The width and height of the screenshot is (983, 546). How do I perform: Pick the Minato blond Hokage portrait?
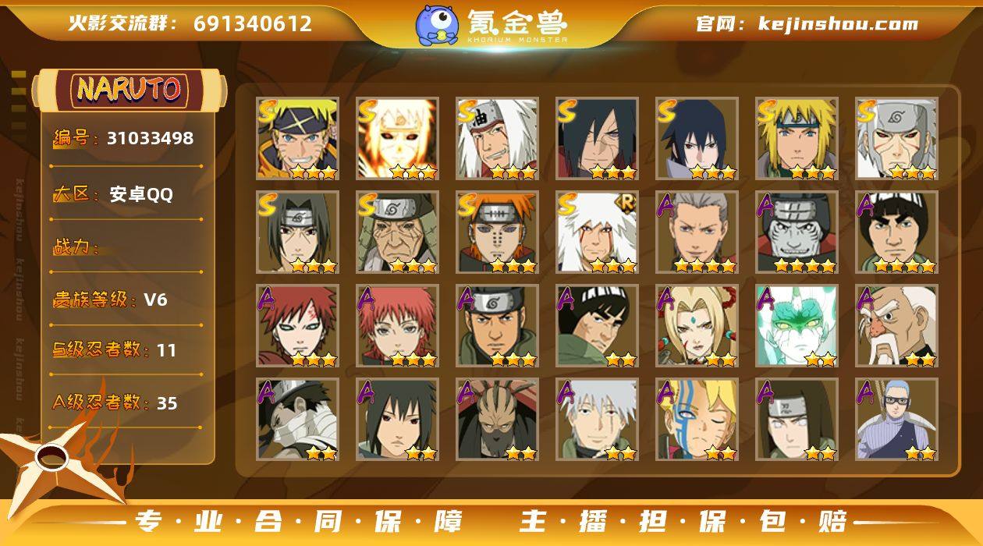(x=797, y=139)
